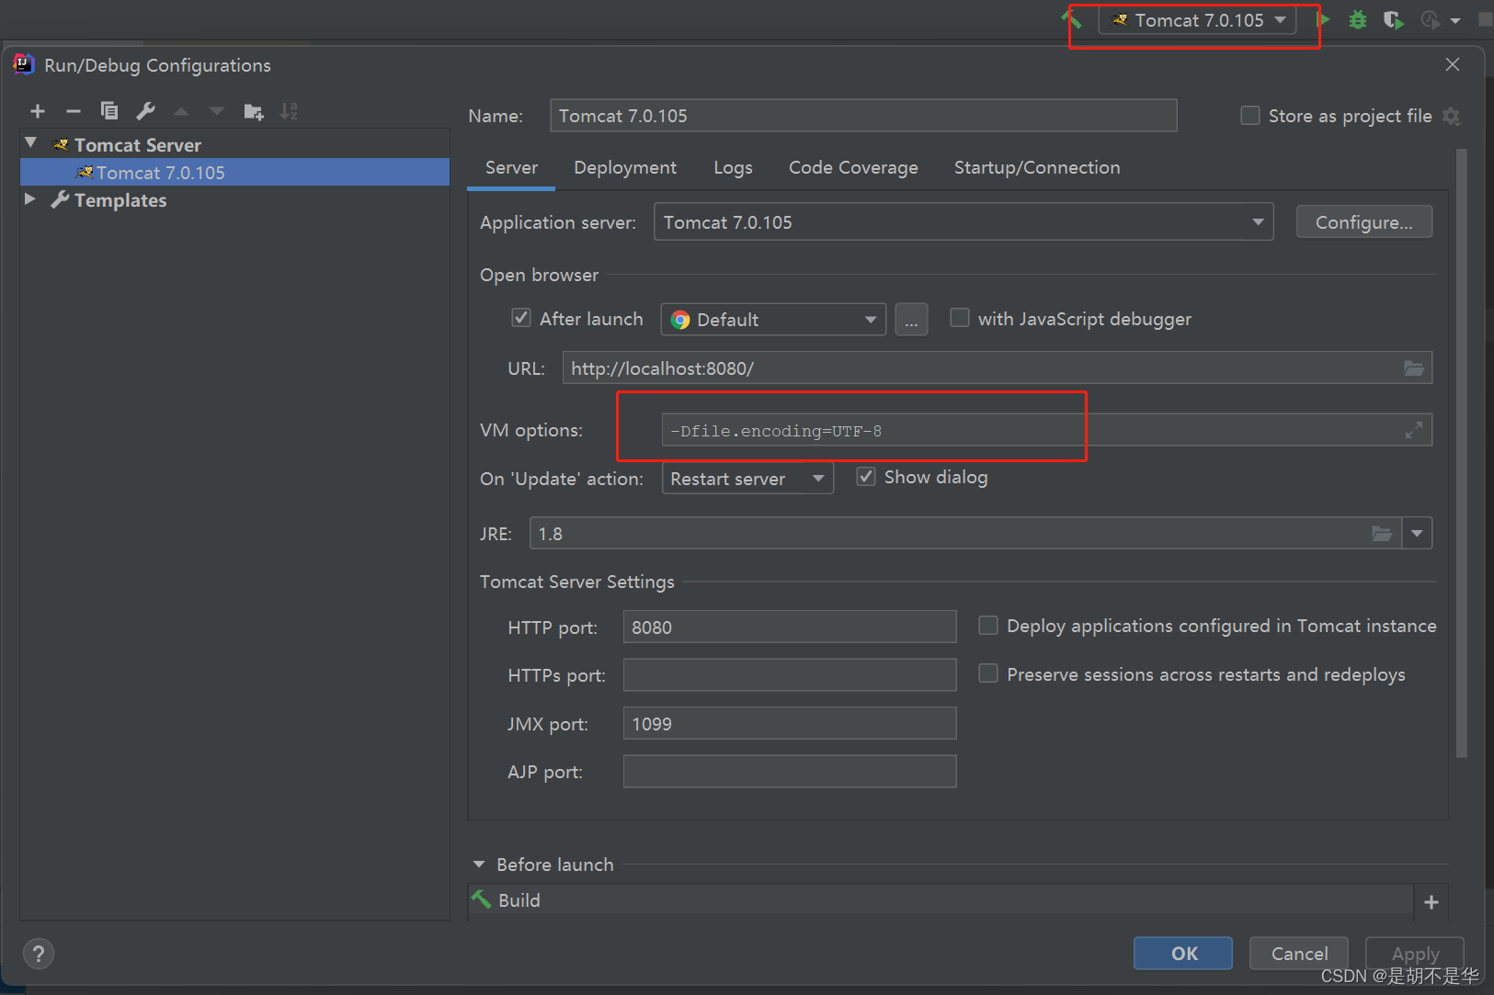Click the HTTP port field

click(790, 627)
